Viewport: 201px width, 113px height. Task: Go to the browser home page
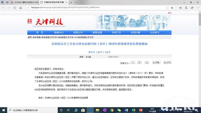click(x=21, y=8)
